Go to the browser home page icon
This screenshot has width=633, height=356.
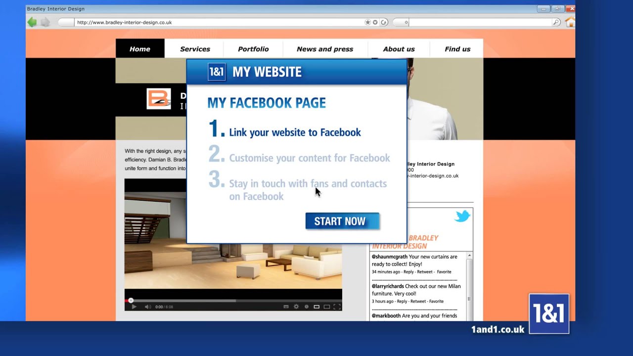570,22
